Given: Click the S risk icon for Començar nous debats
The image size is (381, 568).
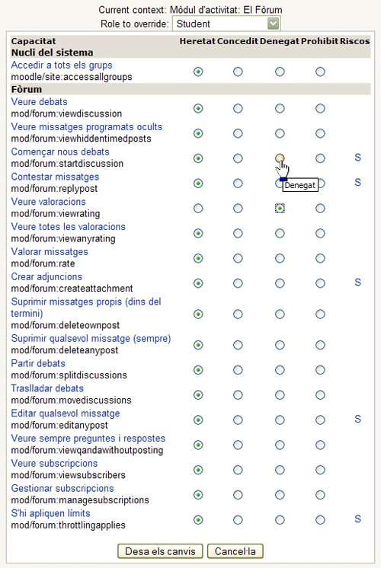Looking at the screenshot, I should (357, 157).
